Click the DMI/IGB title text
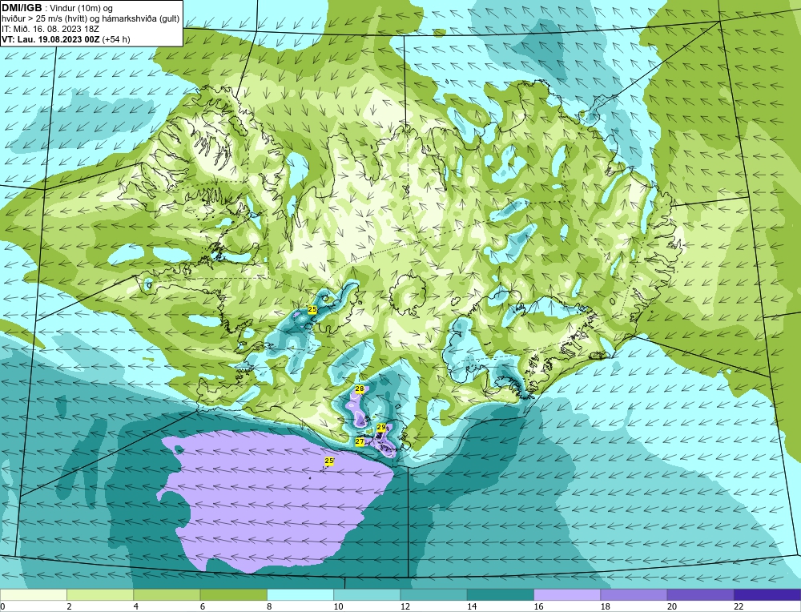 [x=22, y=8]
